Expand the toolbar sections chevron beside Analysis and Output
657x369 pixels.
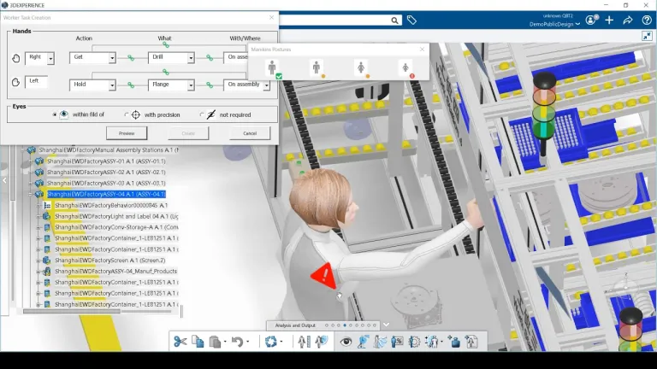point(386,325)
